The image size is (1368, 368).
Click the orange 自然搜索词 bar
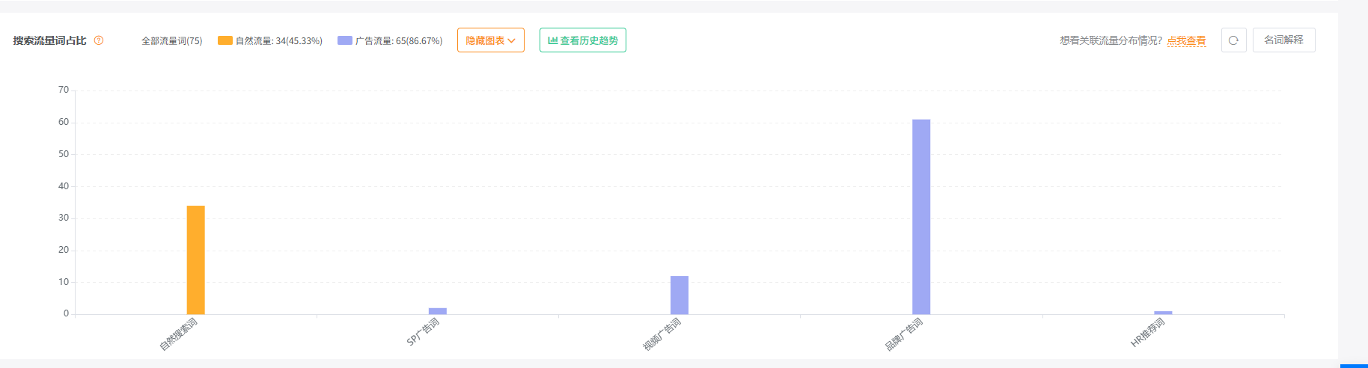pyautogui.click(x=195, y=260)
